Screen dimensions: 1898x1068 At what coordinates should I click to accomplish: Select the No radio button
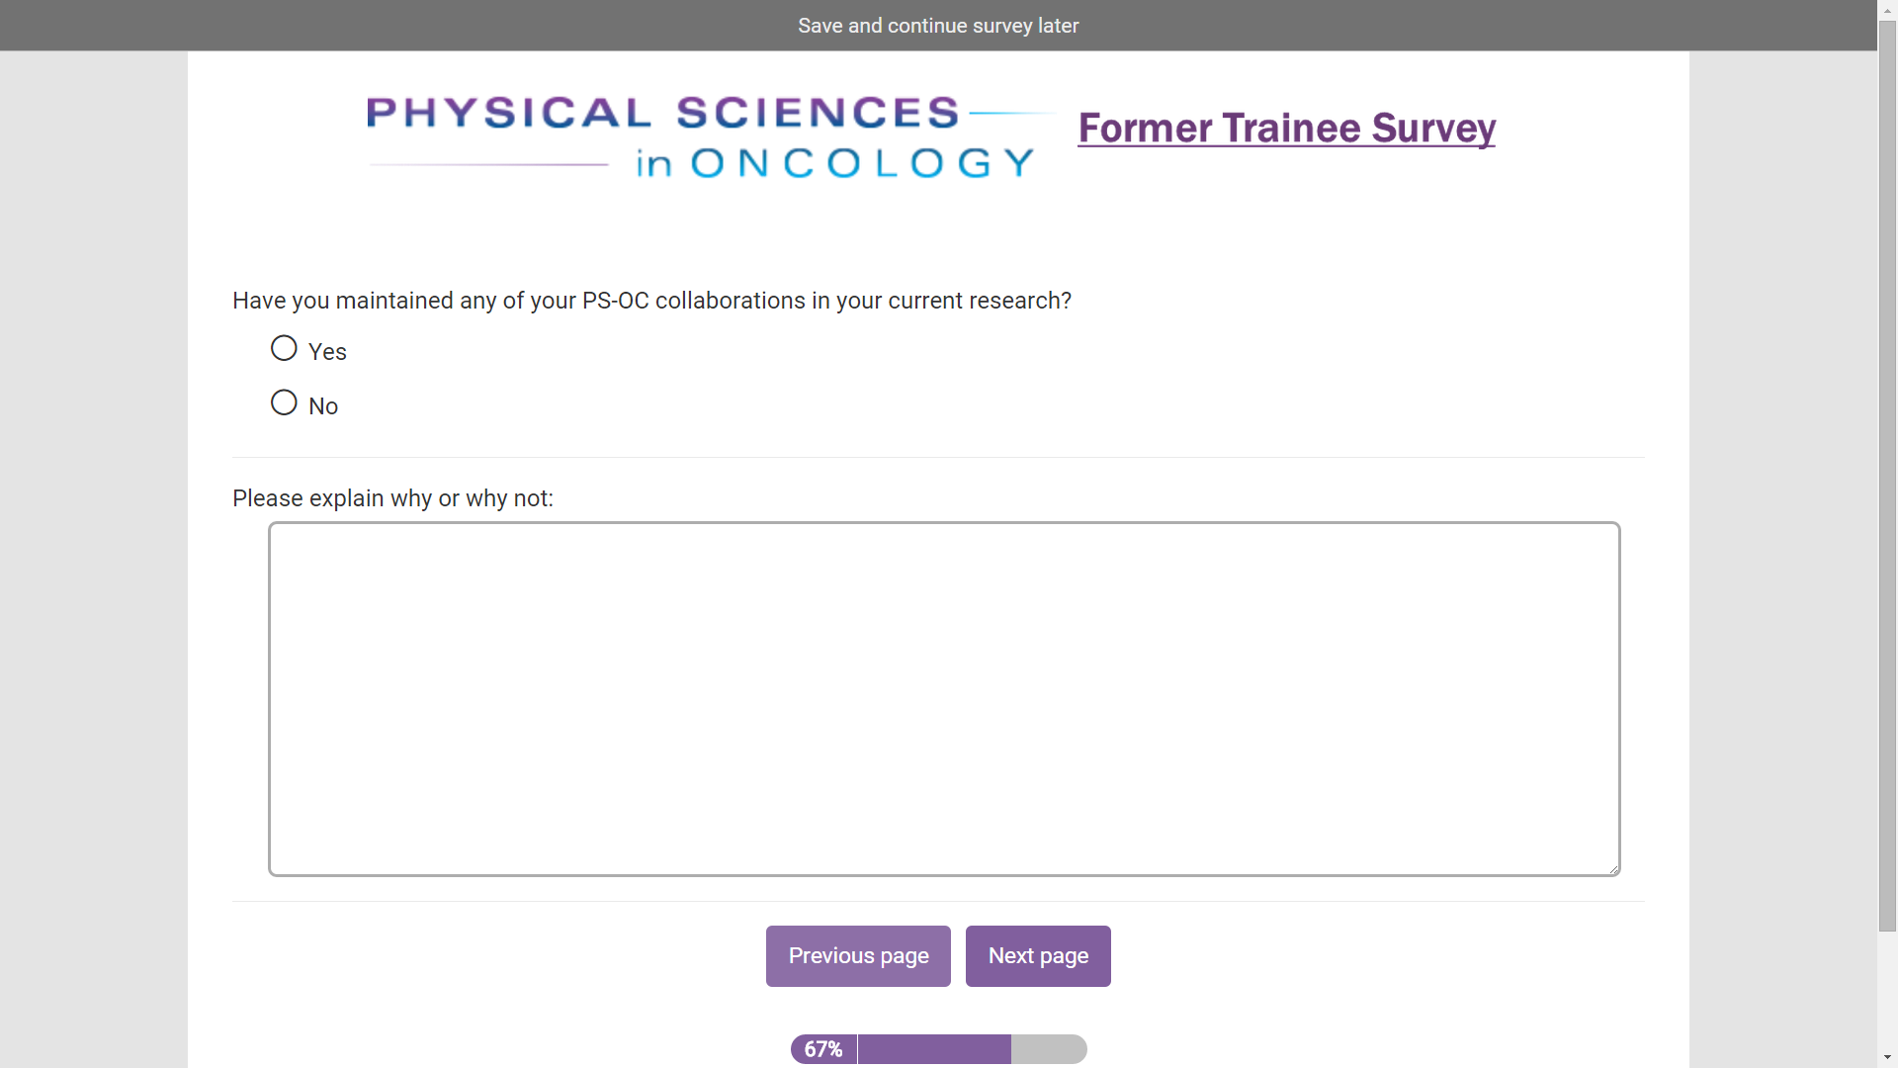coord(284,402)
